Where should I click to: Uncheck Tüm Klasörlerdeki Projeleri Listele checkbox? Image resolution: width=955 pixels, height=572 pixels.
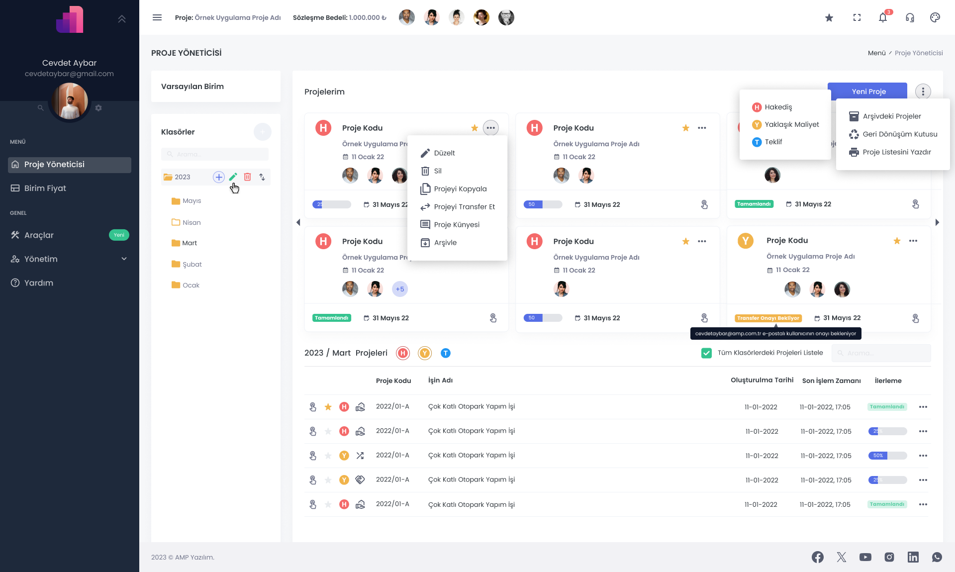(x=706, y=353)
